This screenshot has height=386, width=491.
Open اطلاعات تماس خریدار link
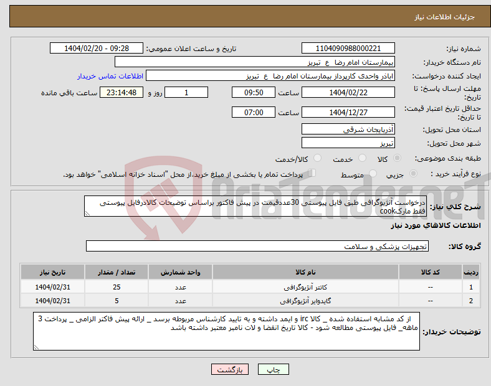[110, 76]
